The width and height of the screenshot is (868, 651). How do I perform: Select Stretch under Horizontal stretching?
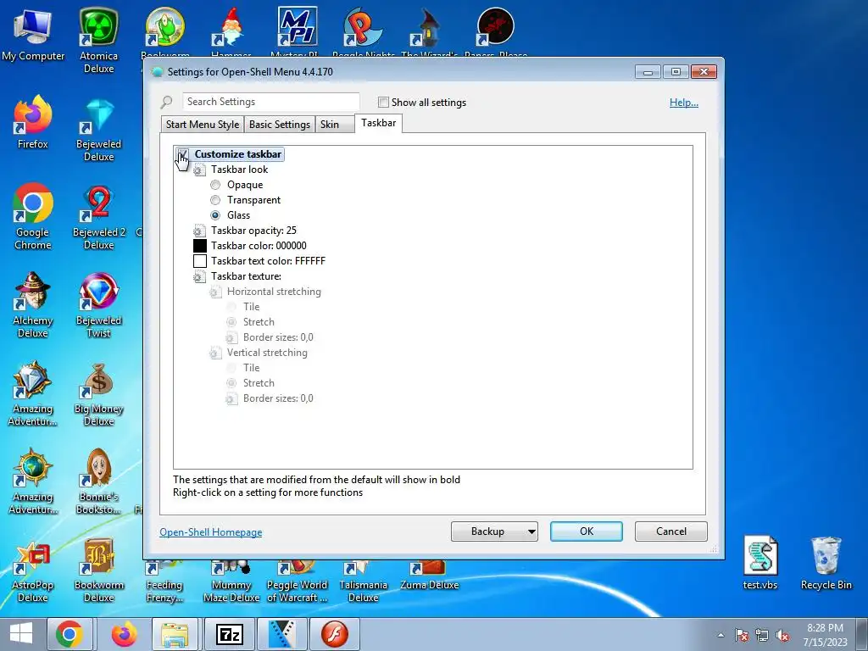click(231, 322)
